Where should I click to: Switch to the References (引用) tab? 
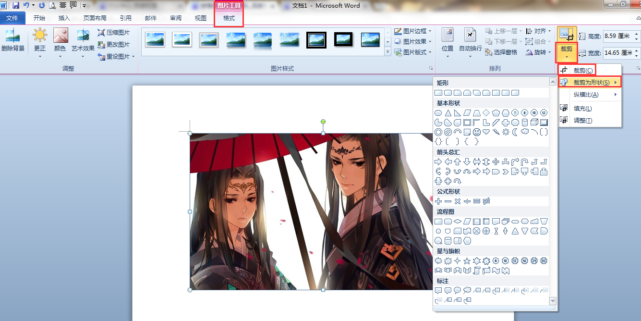click(x=126, y=18)
